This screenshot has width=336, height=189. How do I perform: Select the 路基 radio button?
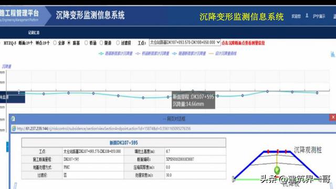[x=69, y=43]
